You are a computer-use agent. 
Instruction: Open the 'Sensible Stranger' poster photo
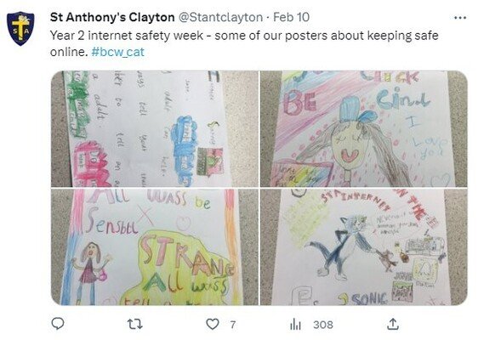[x=155, y=247]
